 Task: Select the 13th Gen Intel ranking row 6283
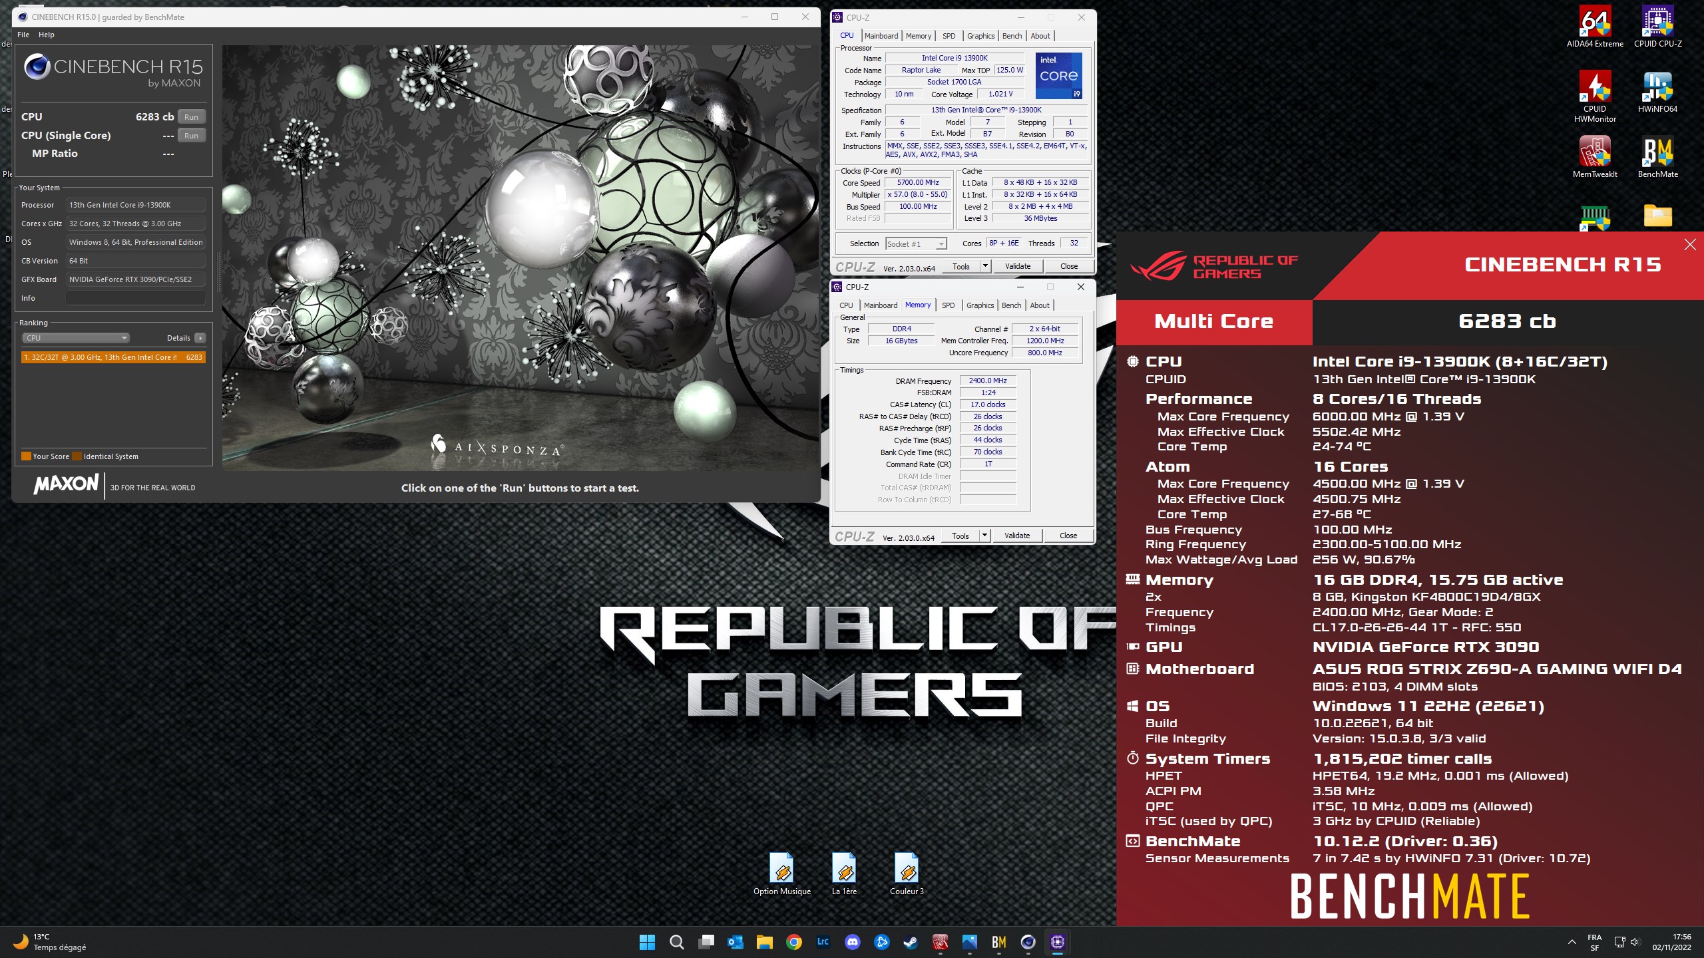[x=113, y=357]
